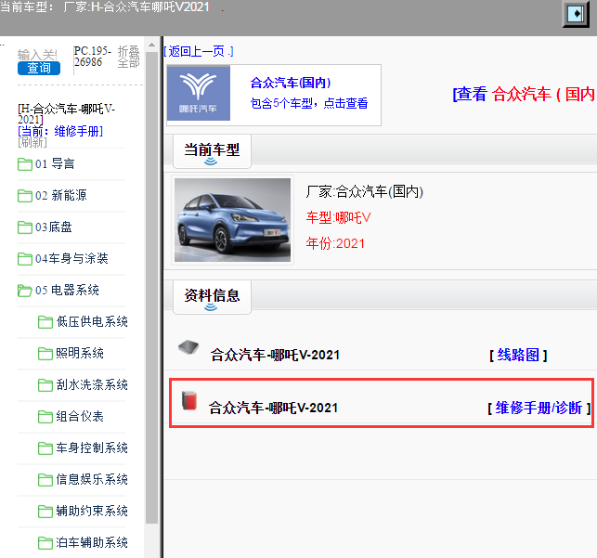Select the 01 导言 tree item text

[x=55, y=164]
